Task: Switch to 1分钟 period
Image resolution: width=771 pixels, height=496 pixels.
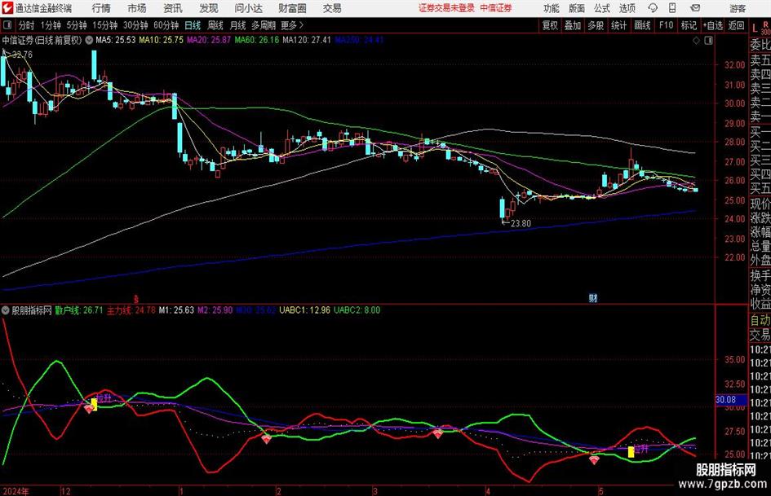Action: [51, 25]
